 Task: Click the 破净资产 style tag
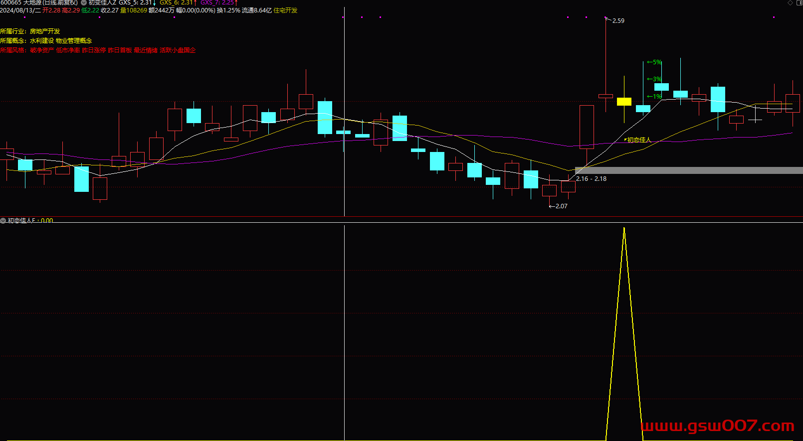point(42,50)
